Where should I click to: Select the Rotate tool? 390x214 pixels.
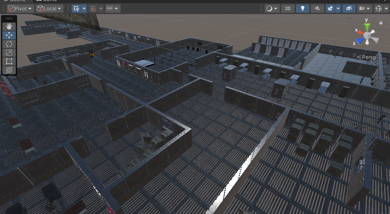coord(9,44)
